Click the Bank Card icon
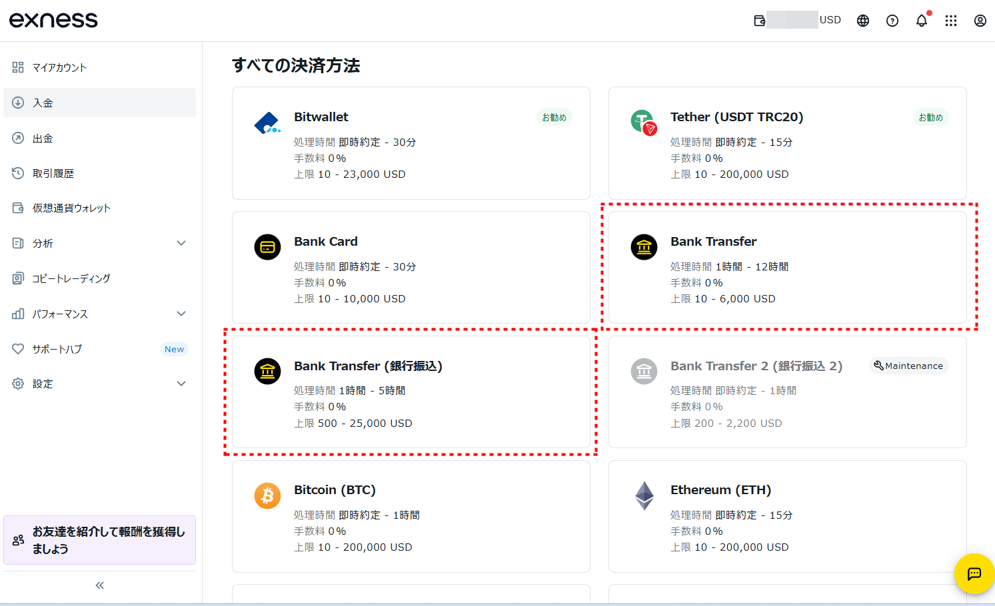The image size is (995, 606). tap(267, 247)
